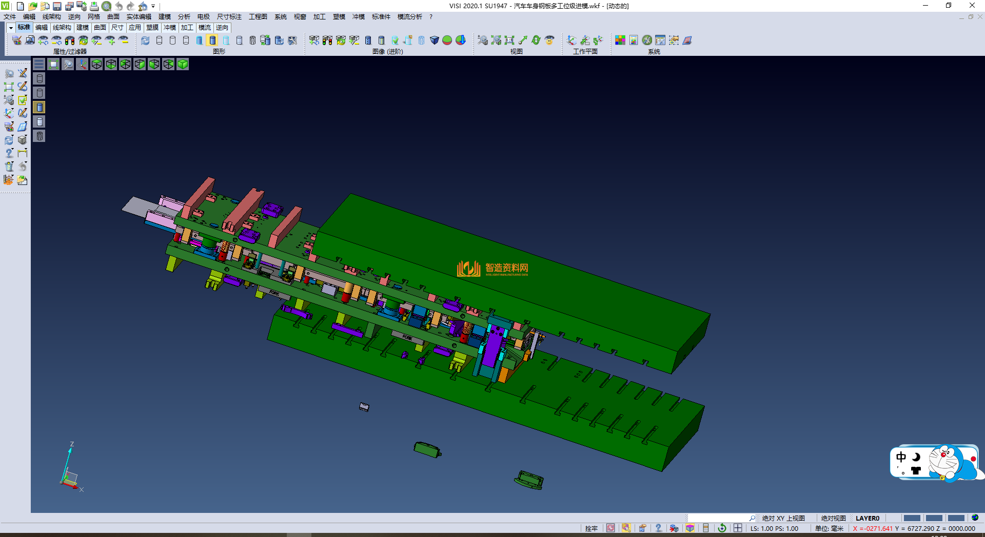Select the highlighted shaded cylinder display mode

point(212,40)
